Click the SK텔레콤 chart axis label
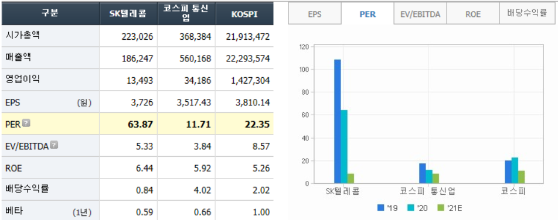The height and width of the screenshot is (220, 558). click(x=342, y=192)
